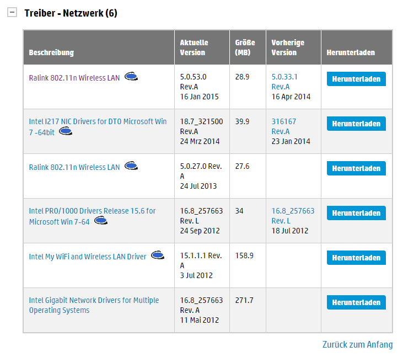Open previous version 16.8_257663 Rev. L link
This screenshot has width=403, height=357.
pyautogui.click(x=293, y=216)
